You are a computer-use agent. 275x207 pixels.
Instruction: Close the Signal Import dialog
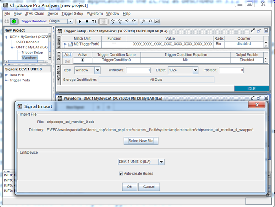pyautogui.click(x=257, y=105)
